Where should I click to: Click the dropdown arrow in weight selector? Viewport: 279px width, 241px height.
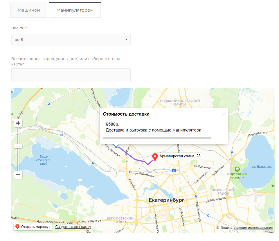126,39
